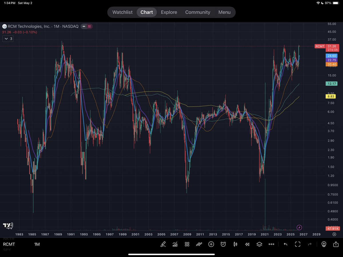Switch to the Explore tab
Viewport: 343px width, 257px height.
click(x=169, y=12)
